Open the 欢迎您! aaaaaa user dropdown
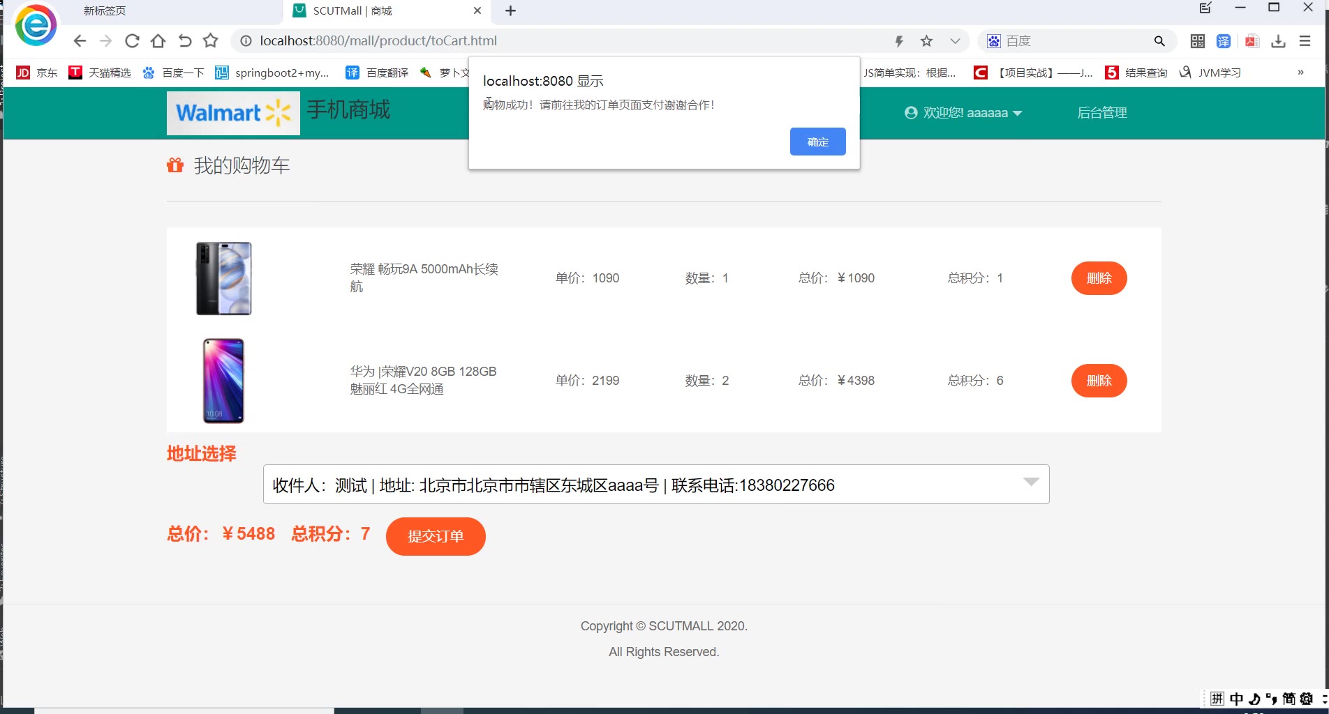The width and height of the screenshot is (1329, 714). click(x=963, y=113)
